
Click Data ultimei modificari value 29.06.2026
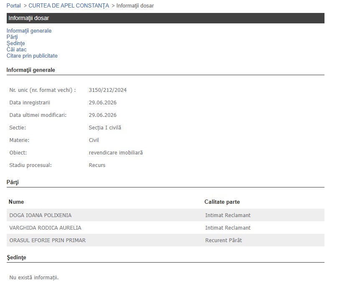102,115
